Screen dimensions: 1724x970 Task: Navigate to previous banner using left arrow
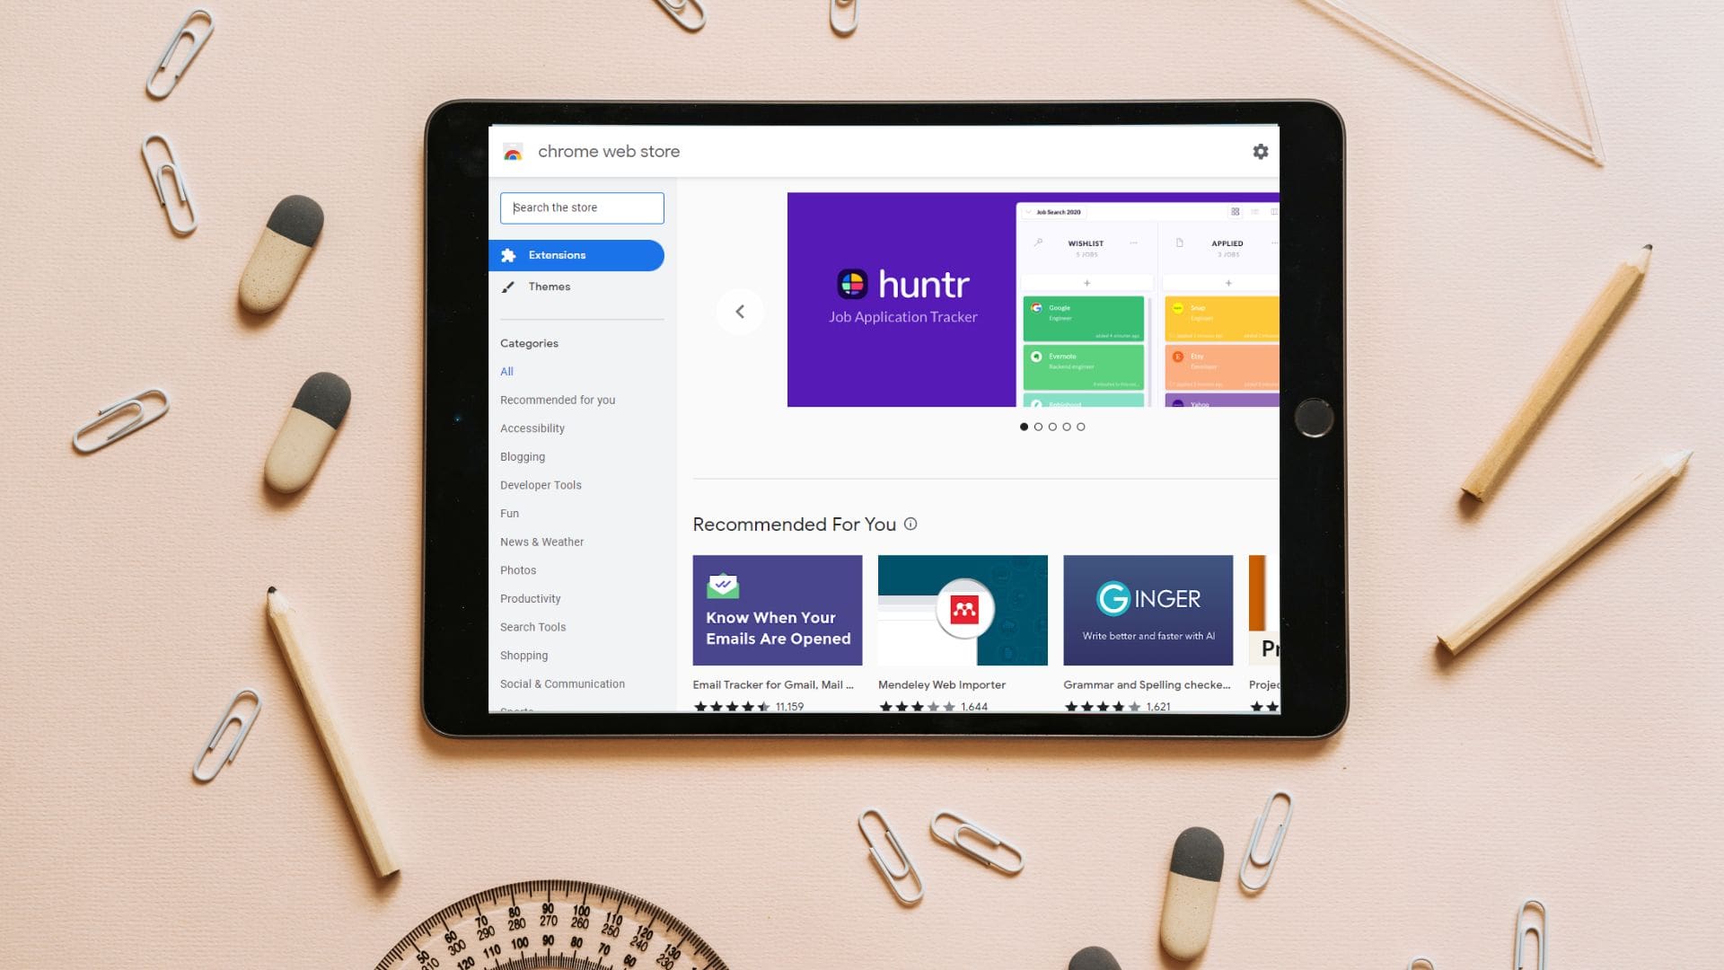pos(739,312)
